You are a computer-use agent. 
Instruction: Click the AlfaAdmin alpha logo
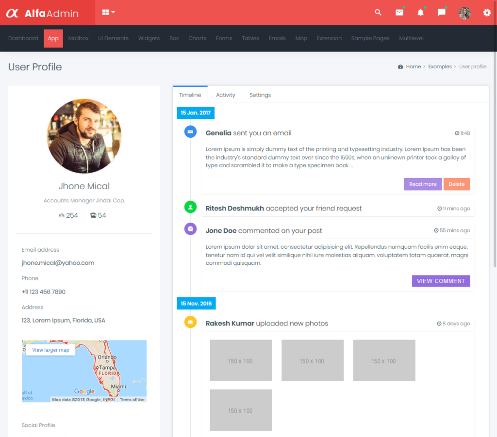pos(13,13)
